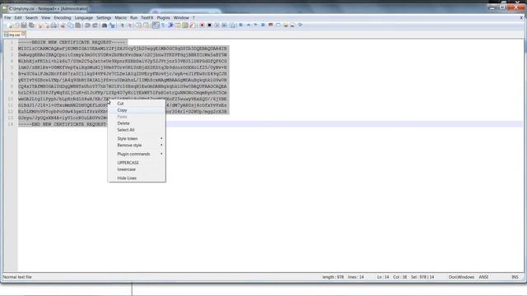Click the ANSI encoding status field
The image size is (527, 296).
coord(483,277)
